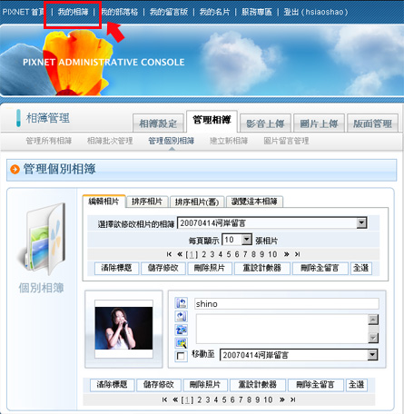Select the 管理相簿 tab

212,121
